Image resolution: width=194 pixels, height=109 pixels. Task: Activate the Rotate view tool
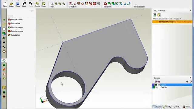pos(37,5)
